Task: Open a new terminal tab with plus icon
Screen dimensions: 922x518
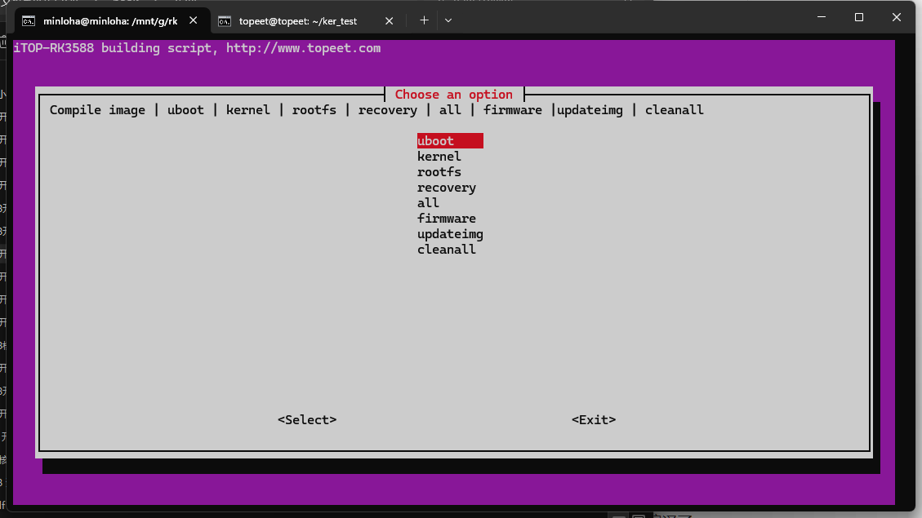Action: pyautogui.click(x=424, y=20)
